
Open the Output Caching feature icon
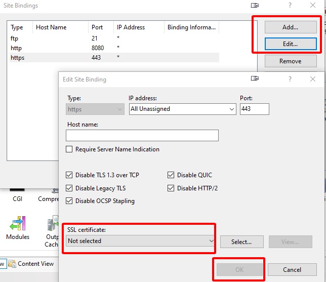[53, 223]
